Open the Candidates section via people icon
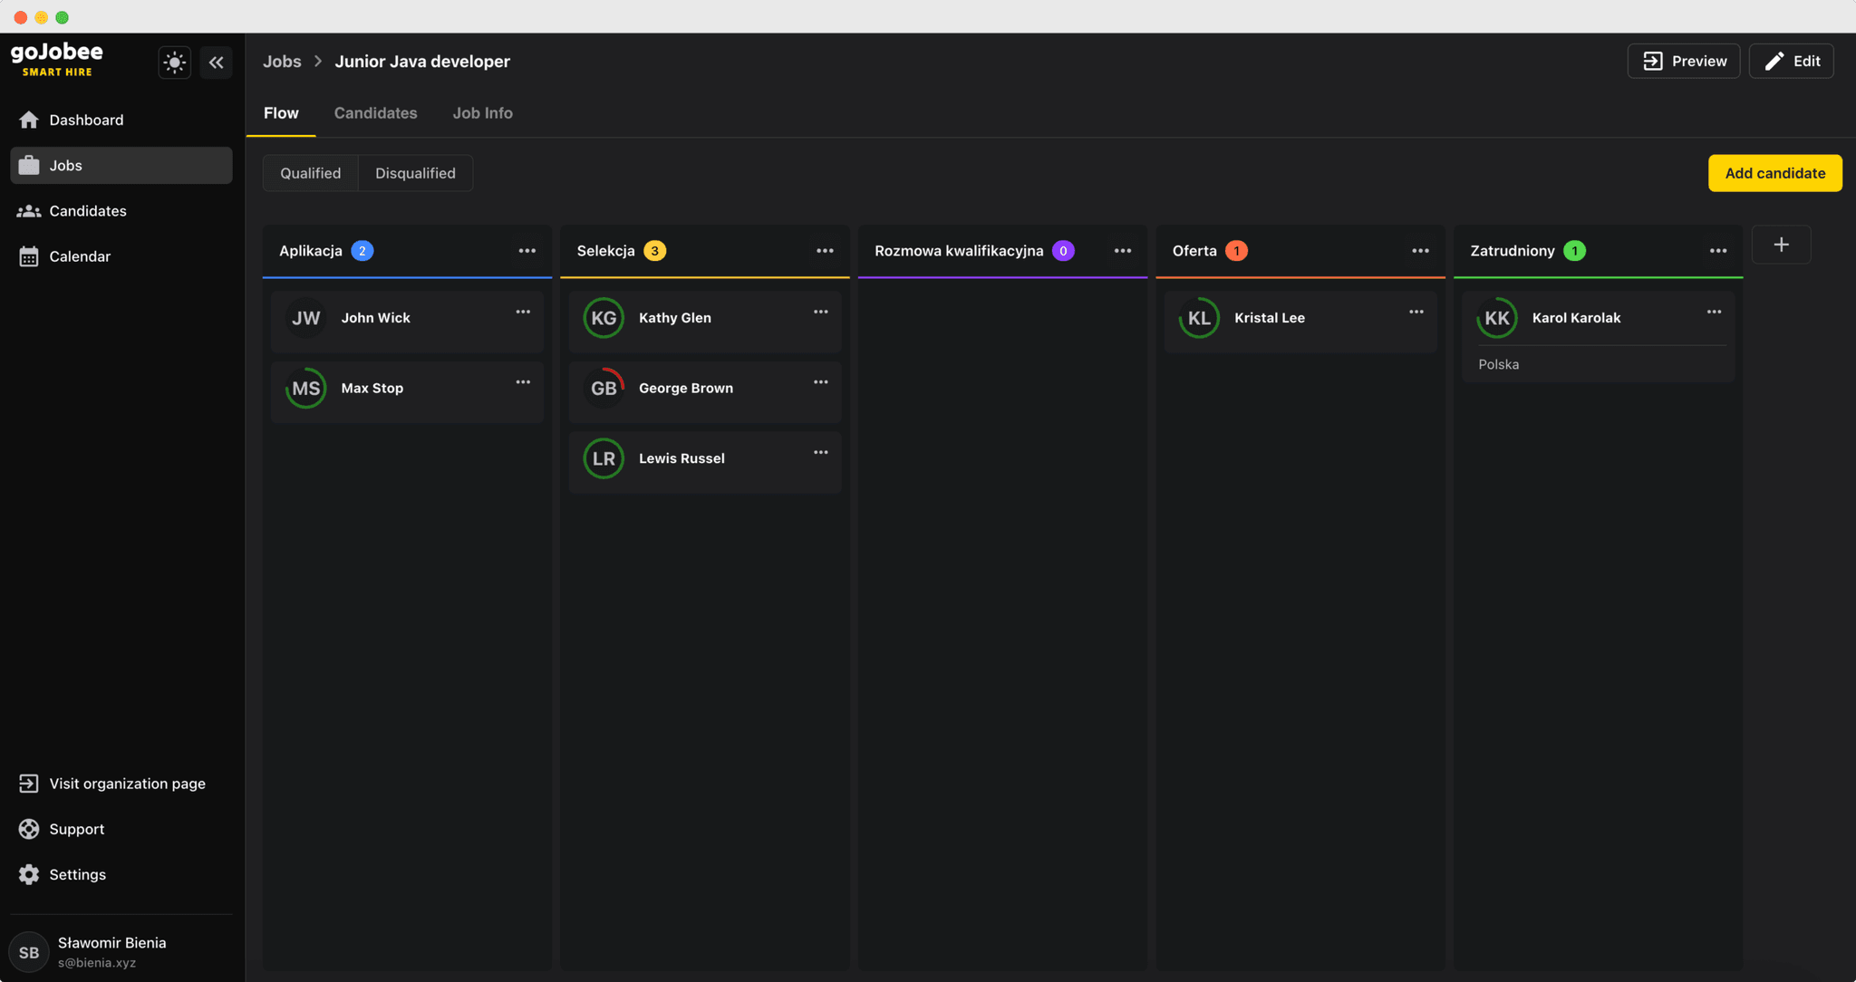The height and width of the screenshot is (982, 1856). point(29,210)
